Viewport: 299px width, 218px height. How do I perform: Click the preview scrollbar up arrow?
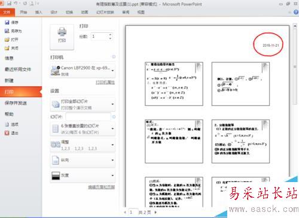click(295, 26)
